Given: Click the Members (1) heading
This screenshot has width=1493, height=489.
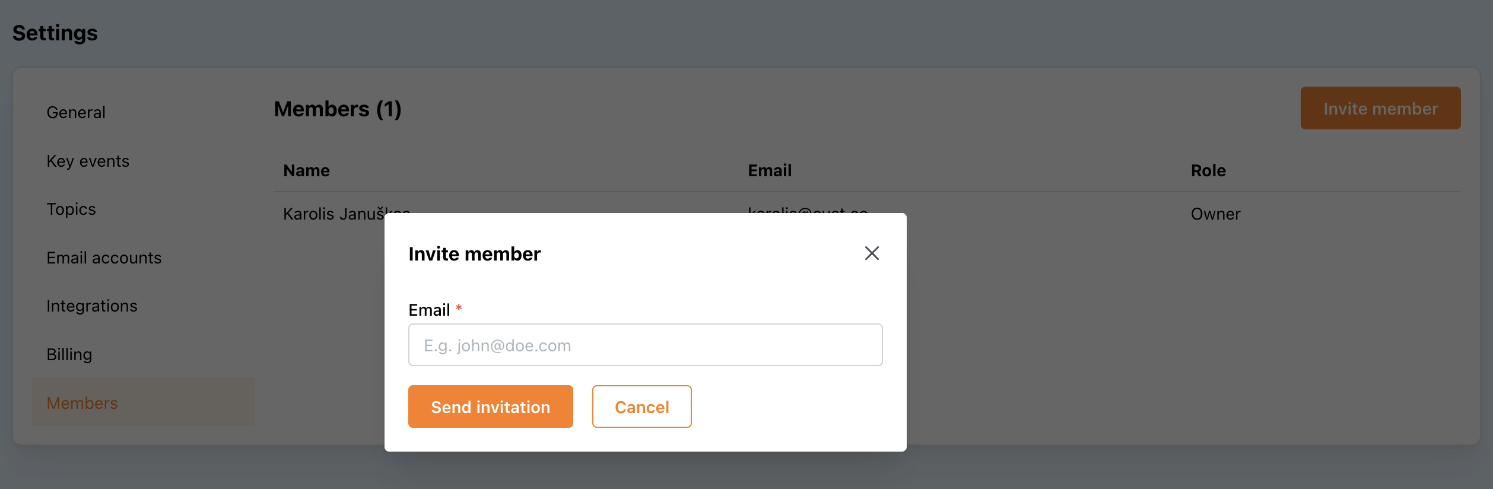Looking at the screenshot, I should tap(338, 109).
